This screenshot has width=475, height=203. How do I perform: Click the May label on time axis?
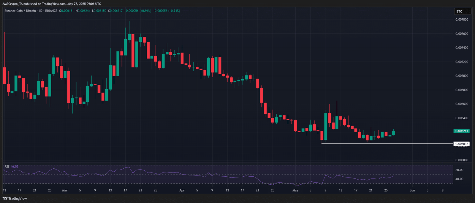coord(295,190)
